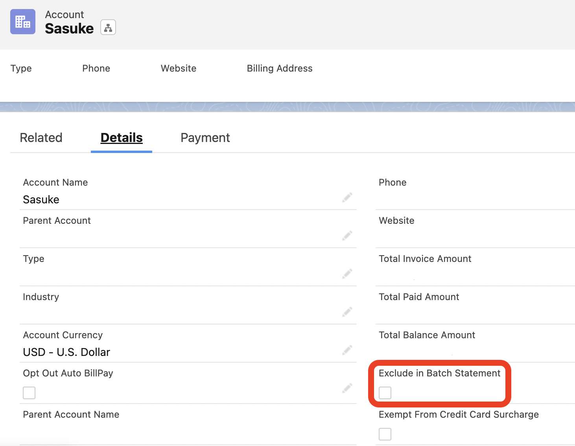575x446 pixels.
Task: Click the Total Invoice Amount field
Action: click(x=425, y=259)
